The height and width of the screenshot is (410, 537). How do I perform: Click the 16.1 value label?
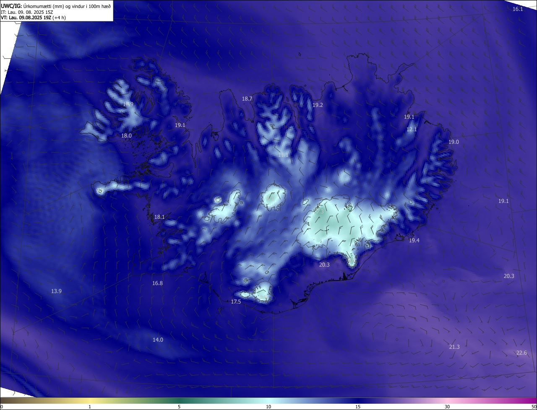tap(518, 9)
